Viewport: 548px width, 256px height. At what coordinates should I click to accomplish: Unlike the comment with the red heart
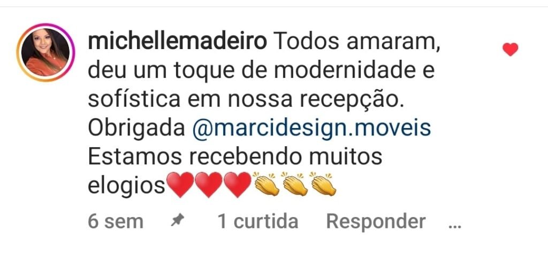click(510, 50)
